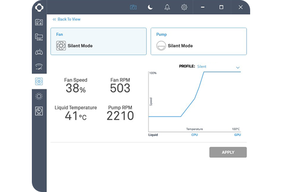Click the Silent profile value

pos(202,67)
